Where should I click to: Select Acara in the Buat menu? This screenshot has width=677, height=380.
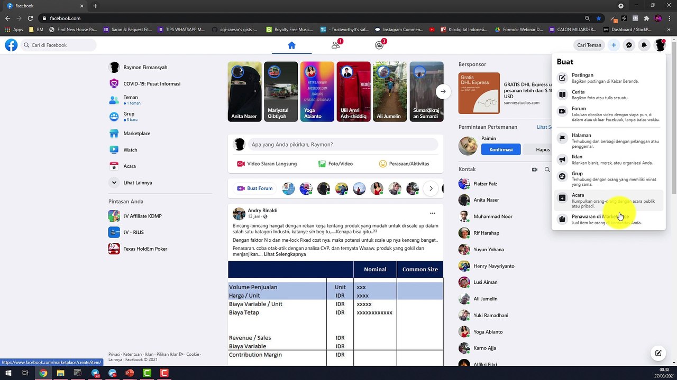click(x=608, y=200)
